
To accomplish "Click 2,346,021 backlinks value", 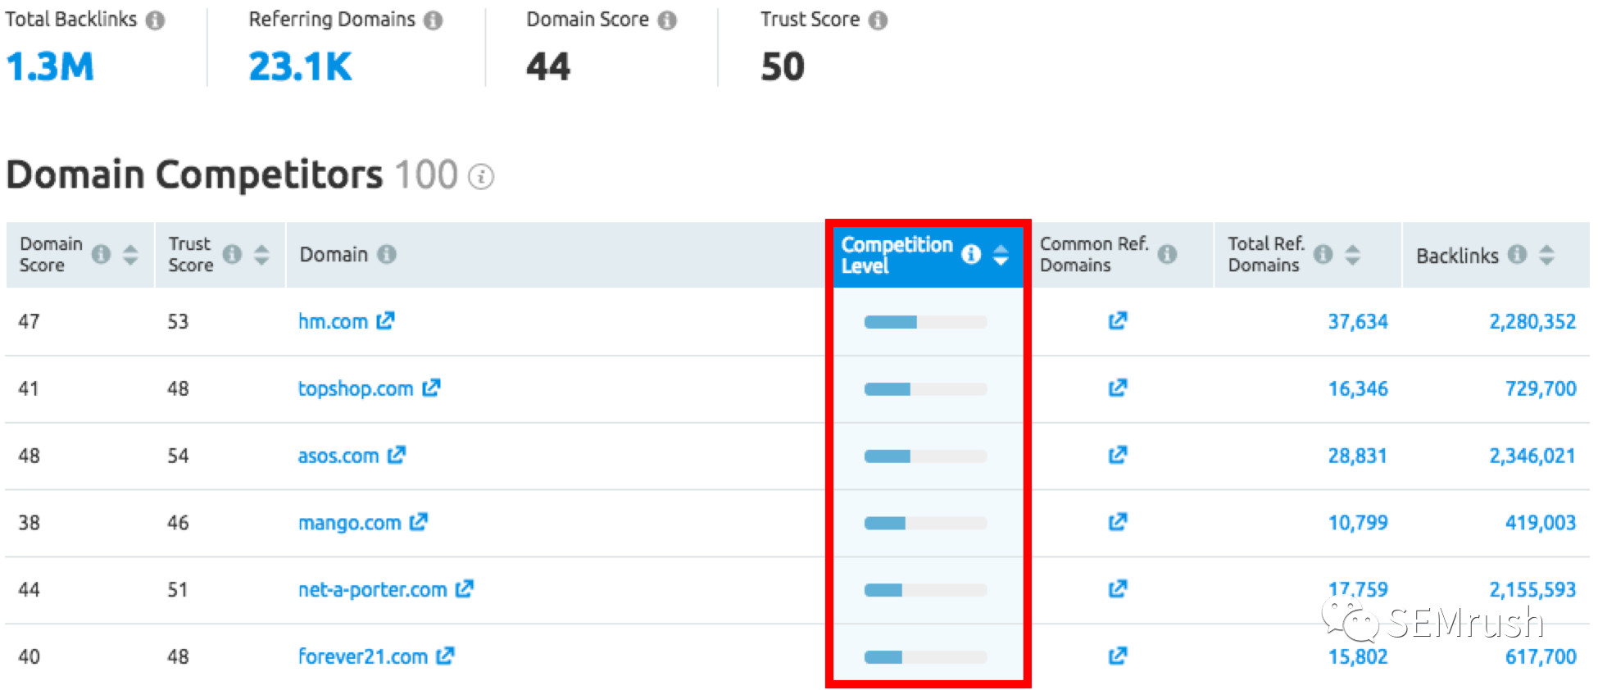I will (1532, 456).
